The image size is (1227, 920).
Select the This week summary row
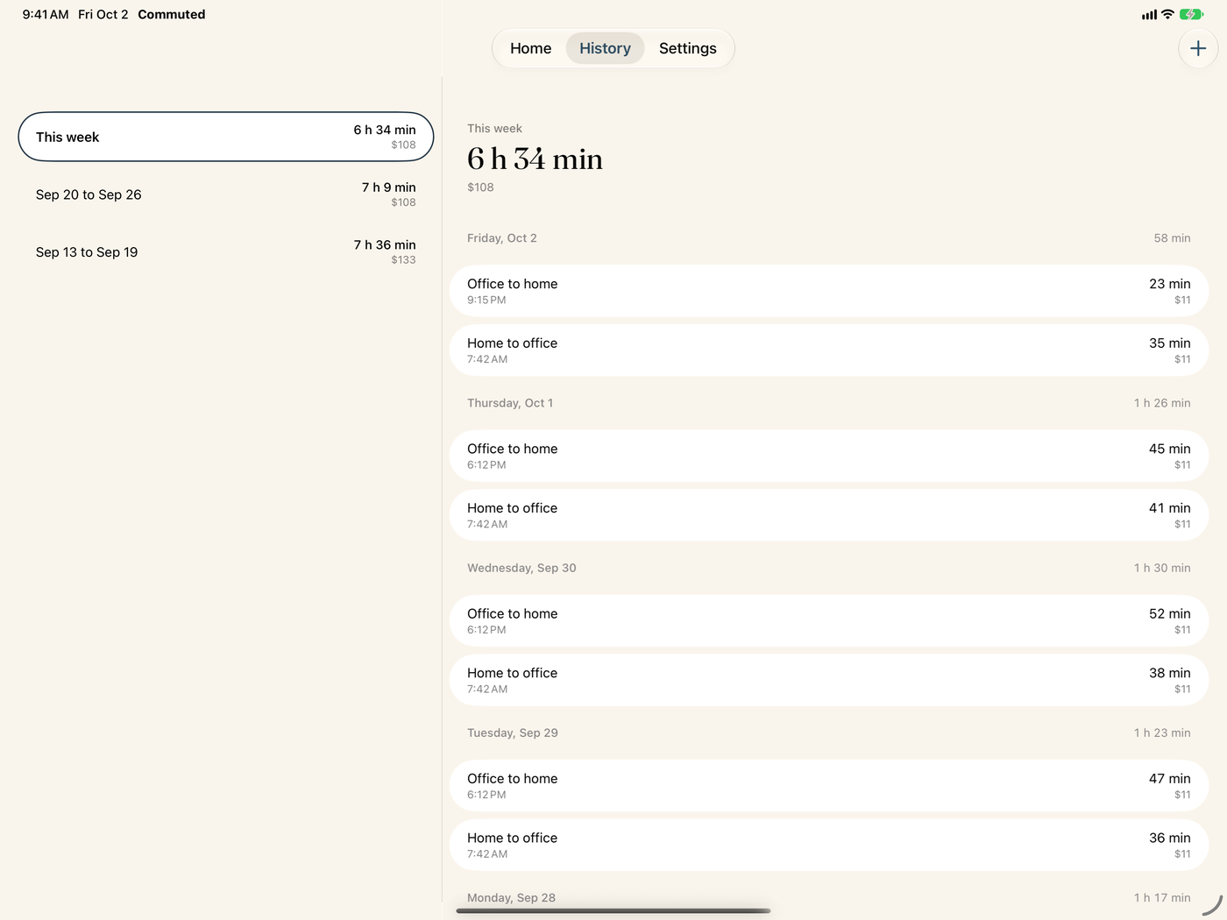point(226,137)
